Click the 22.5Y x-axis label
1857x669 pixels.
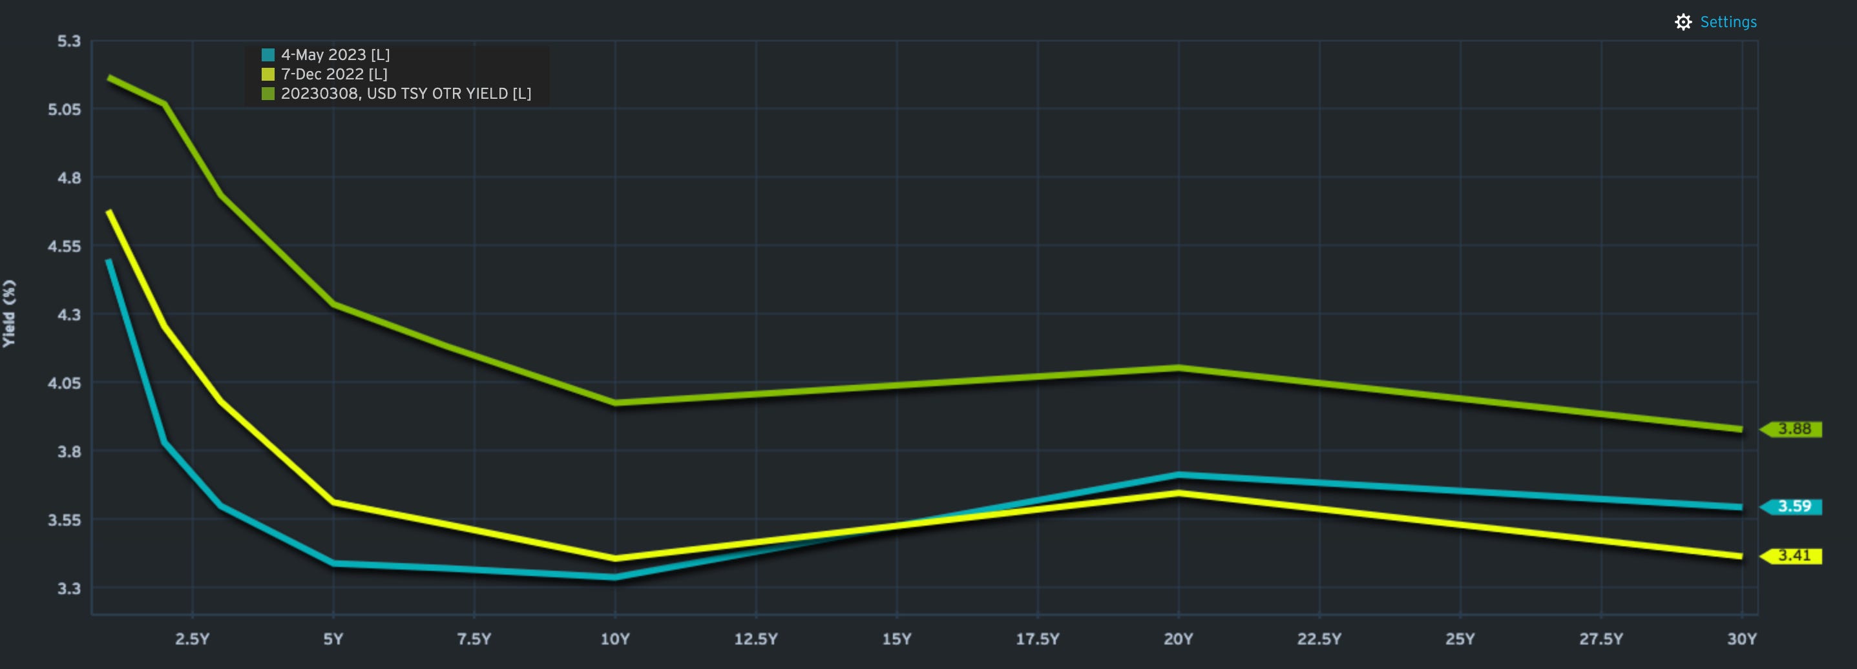[1319, 639]
